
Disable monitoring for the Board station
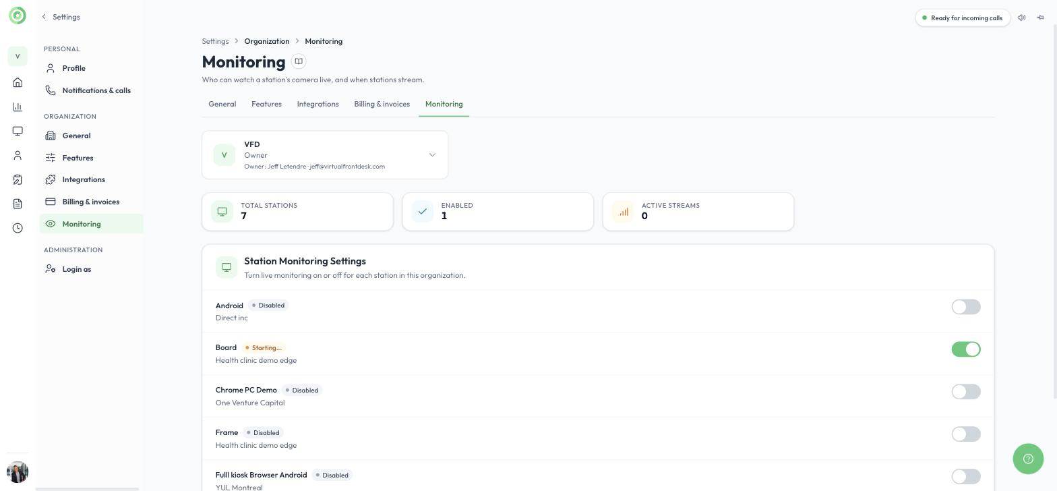coord(966,349)
